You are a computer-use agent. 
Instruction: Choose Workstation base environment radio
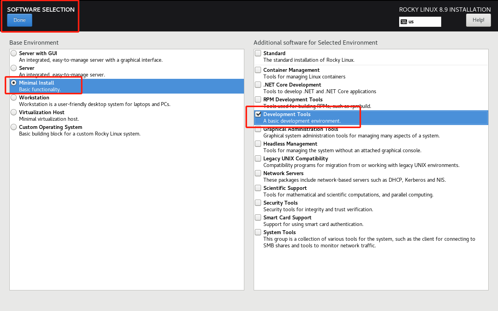pos(14,97)
